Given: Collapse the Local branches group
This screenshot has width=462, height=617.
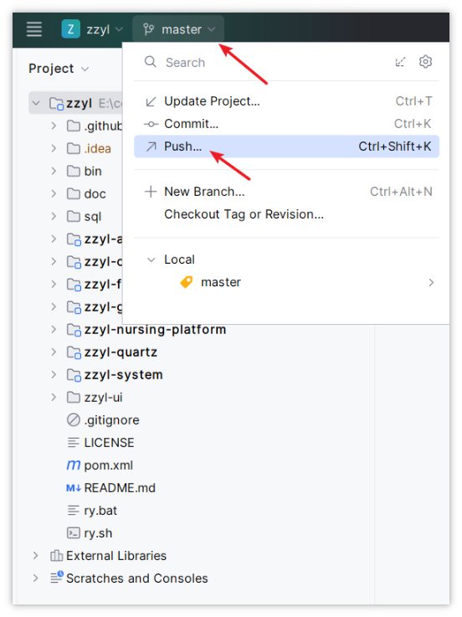Looking at the screenshot, I should click(x=151, y=260).
